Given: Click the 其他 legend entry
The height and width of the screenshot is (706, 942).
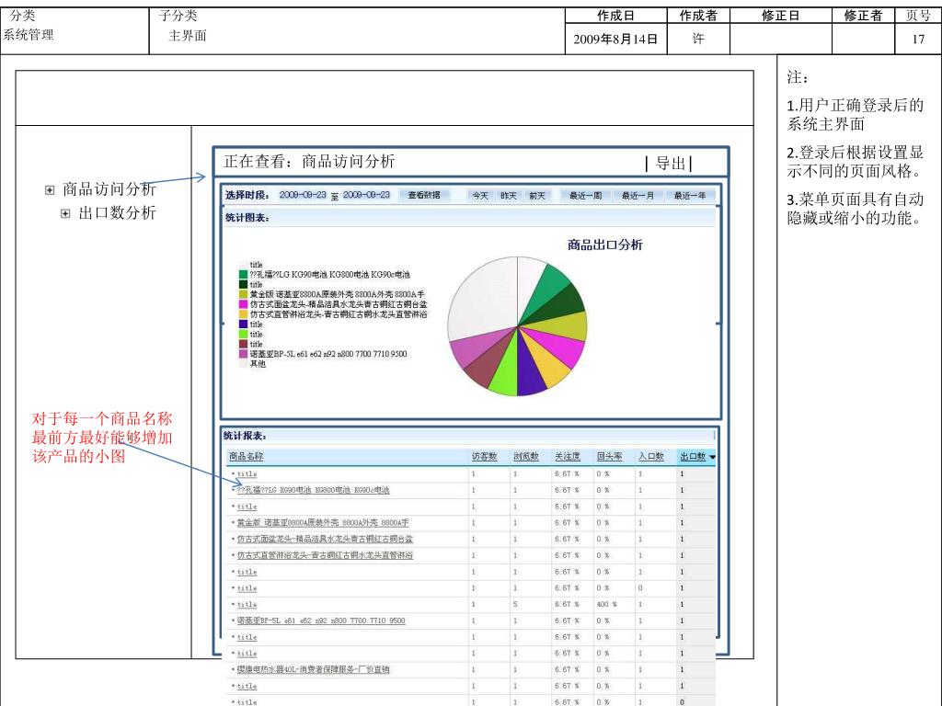Looking at the screenshot, I should tap(258, 364).
